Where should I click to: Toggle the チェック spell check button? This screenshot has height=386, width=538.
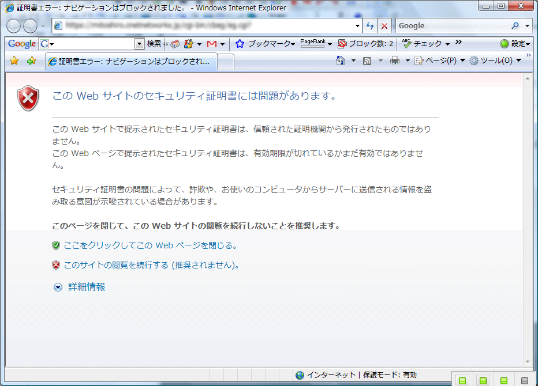click(422, 44)
